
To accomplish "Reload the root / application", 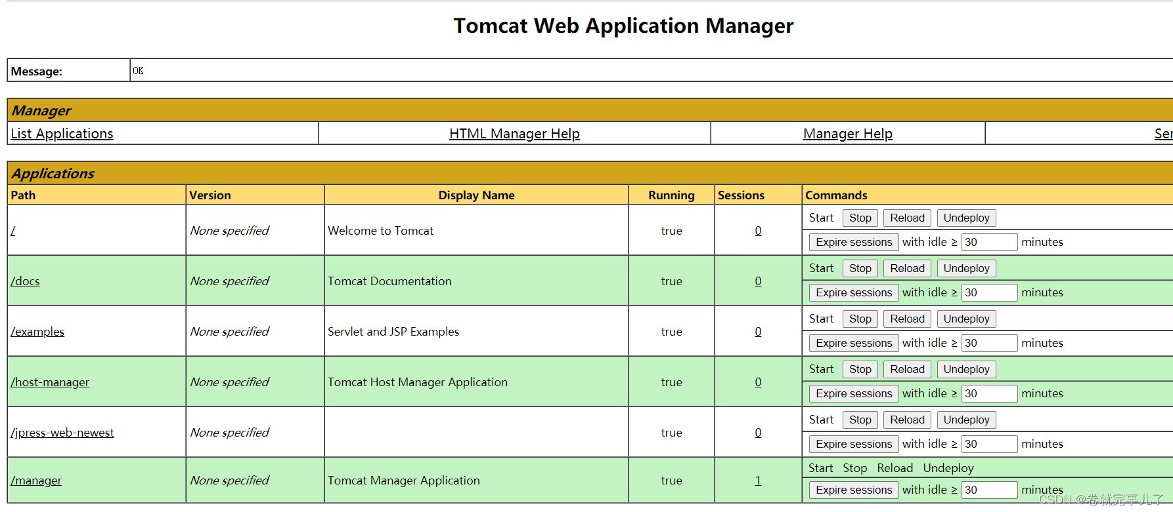I will [x=907, y=218].
